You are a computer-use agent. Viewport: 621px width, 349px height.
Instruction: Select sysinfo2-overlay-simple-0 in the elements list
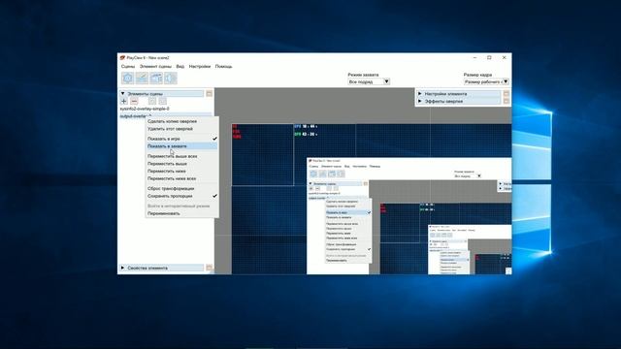click(x=145, y=109)
